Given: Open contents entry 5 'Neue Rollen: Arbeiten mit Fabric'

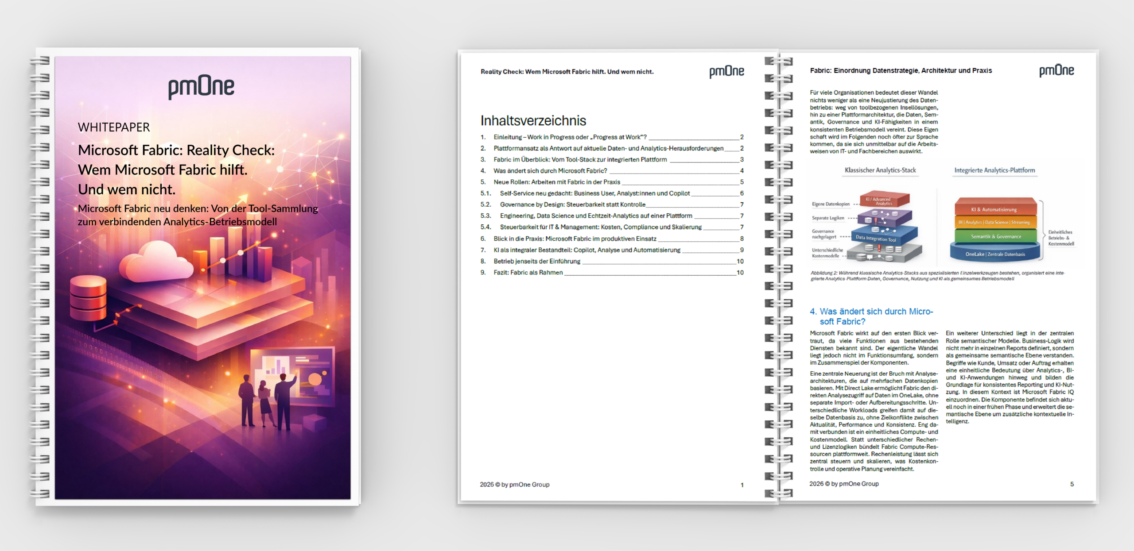Looking at the screenshot, I should tap(612, 182).
